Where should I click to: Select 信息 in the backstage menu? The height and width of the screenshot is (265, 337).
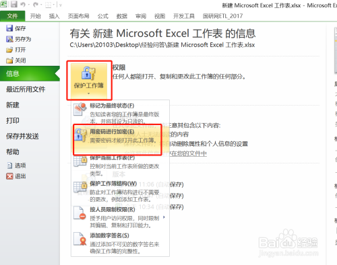(x=30, y=73)
